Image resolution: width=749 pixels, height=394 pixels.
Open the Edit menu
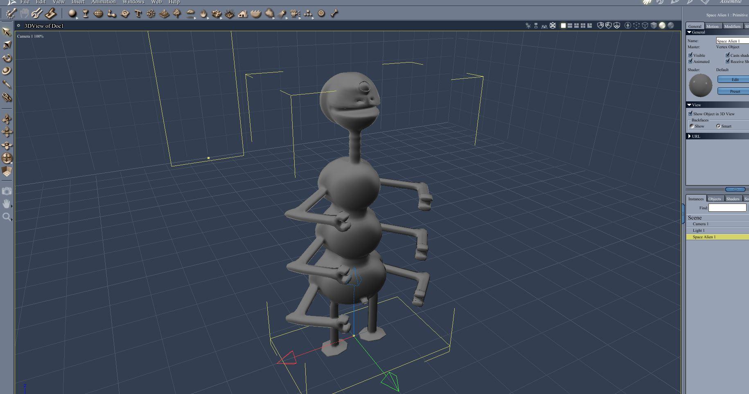[41, 2]
